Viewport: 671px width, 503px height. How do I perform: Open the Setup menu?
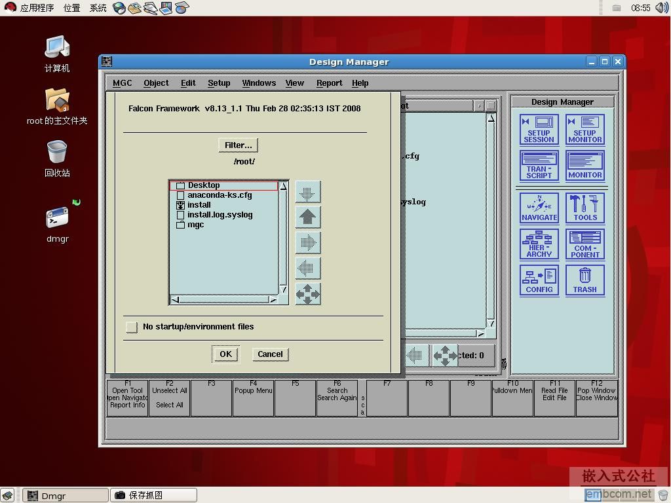click(x=219, y=83)
